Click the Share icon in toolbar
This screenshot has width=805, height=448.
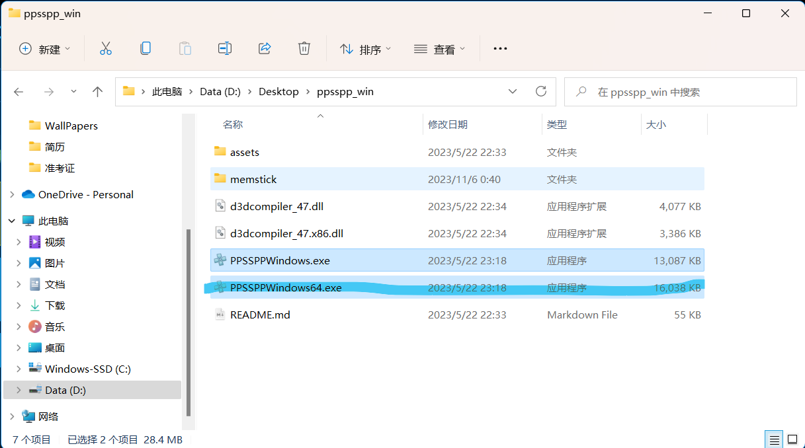[x=265, y=48]
